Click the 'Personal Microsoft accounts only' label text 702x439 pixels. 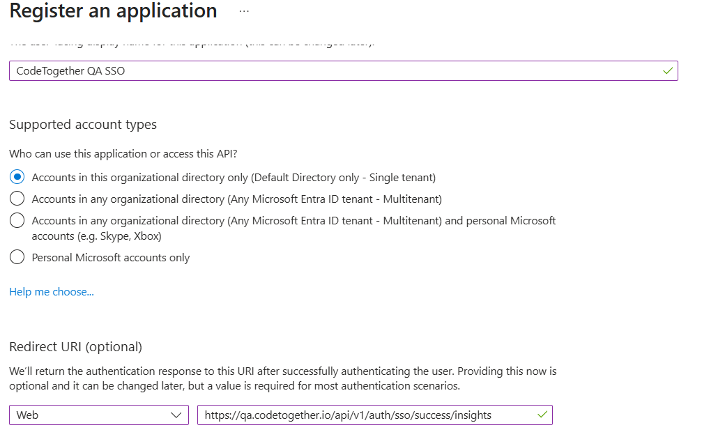[111, 258]
